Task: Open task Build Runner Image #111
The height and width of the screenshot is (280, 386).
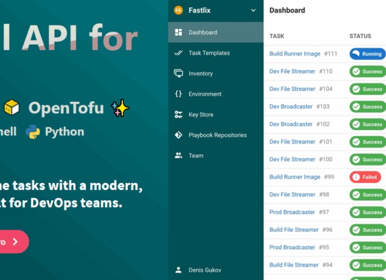Action: (294, 54)
